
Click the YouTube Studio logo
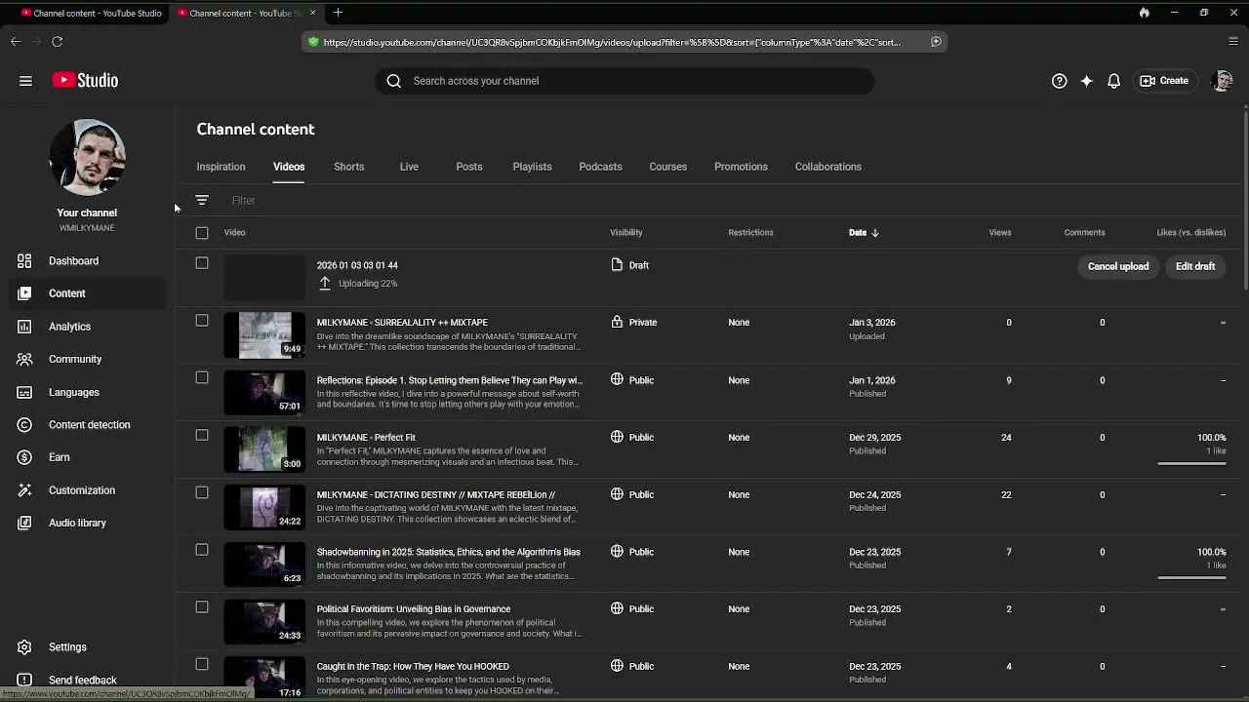pos(85,81)
